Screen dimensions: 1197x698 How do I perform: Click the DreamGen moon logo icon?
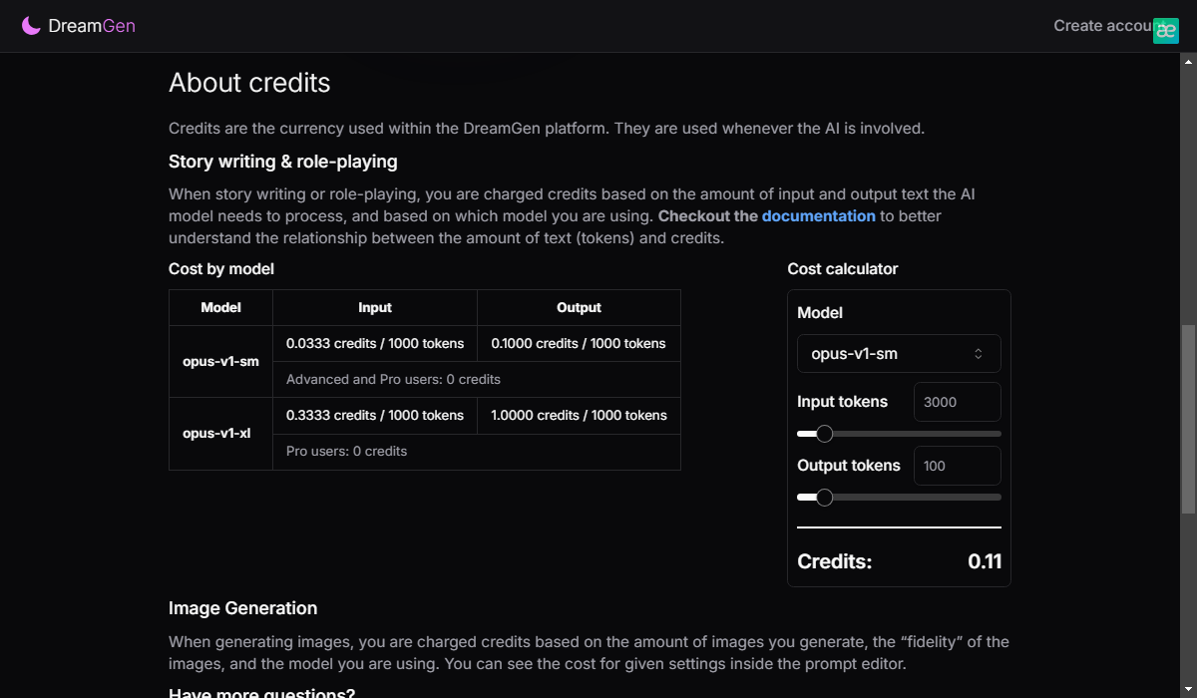coord(32,26)
